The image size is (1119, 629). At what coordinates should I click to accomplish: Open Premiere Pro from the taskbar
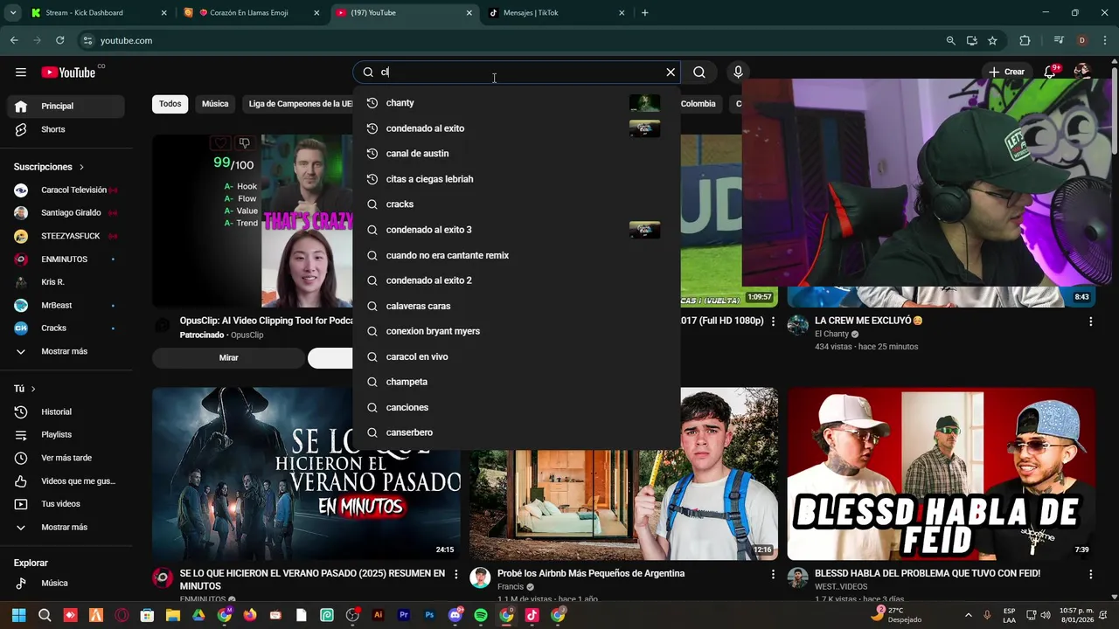pyautogui.click(x=404, y=615)
